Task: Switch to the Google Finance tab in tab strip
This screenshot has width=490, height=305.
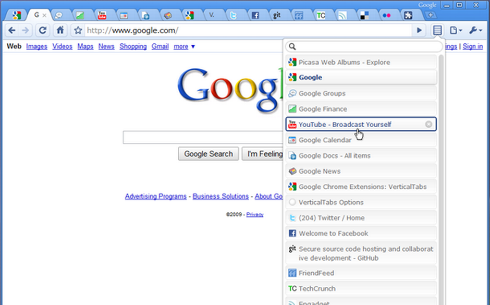Action: tap(80, 15)
